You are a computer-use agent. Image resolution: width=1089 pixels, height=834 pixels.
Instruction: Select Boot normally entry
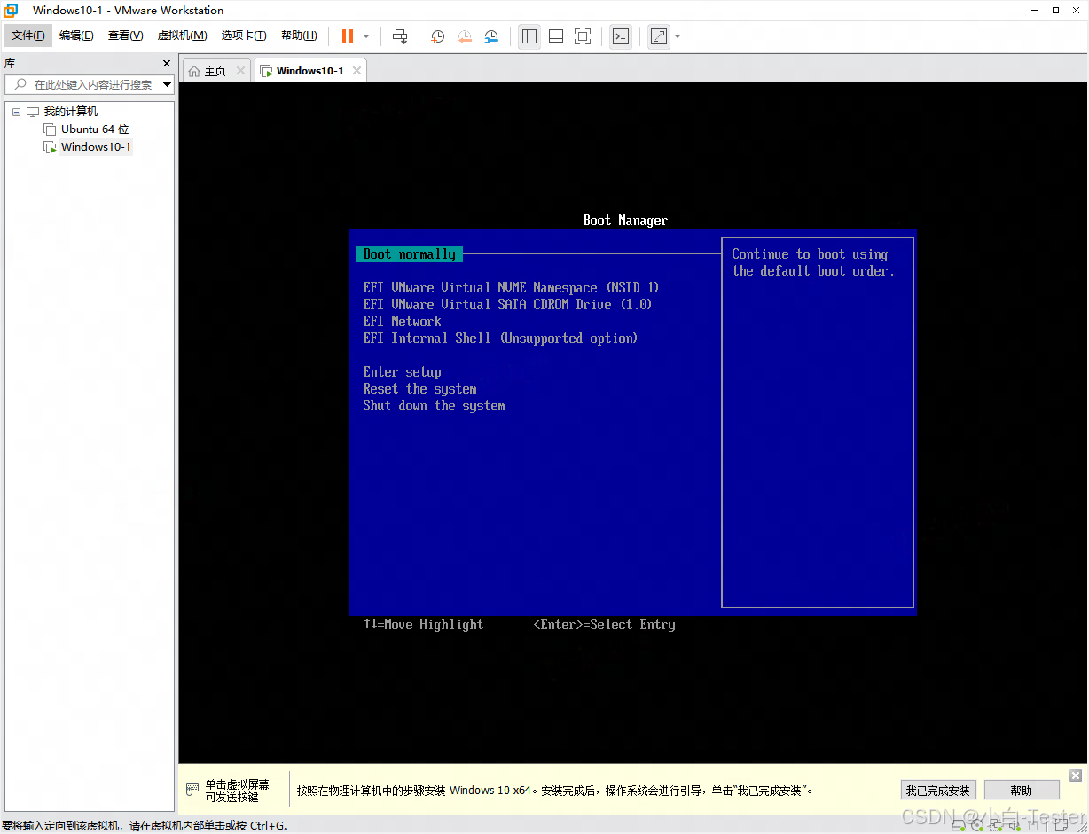410,254
